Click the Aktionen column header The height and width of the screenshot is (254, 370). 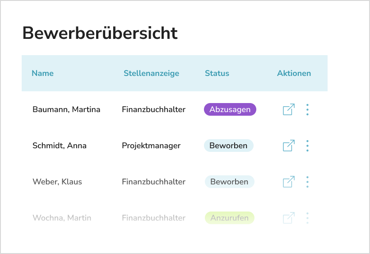[x=294, y=73]
